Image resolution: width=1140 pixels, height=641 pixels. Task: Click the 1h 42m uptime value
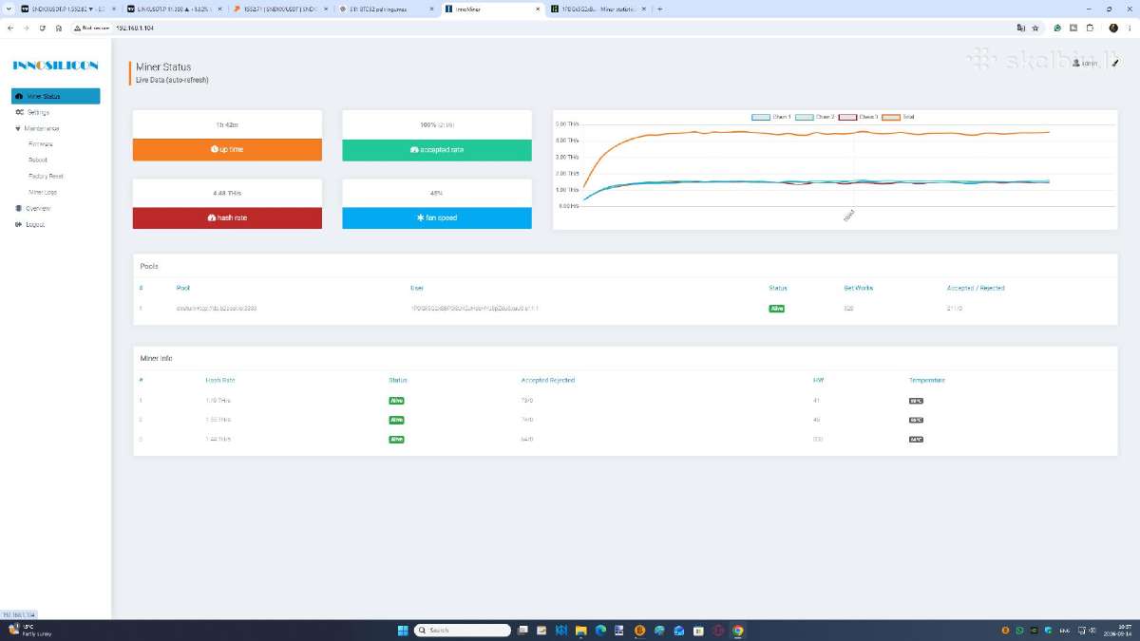(x=227, y=124)
